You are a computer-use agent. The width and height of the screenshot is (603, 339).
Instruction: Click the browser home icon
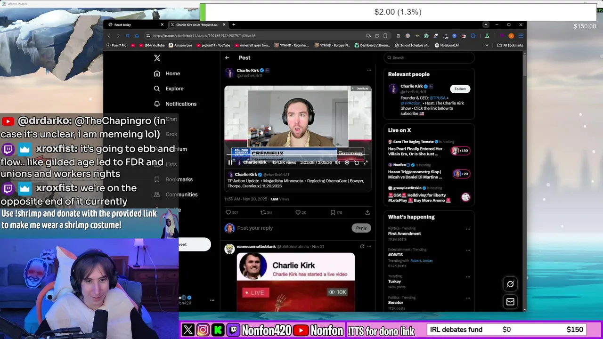click(137, 36)
